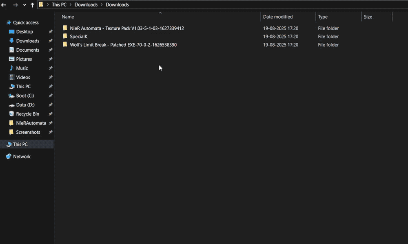Open pinned This PC shortcut

[23, 86]
